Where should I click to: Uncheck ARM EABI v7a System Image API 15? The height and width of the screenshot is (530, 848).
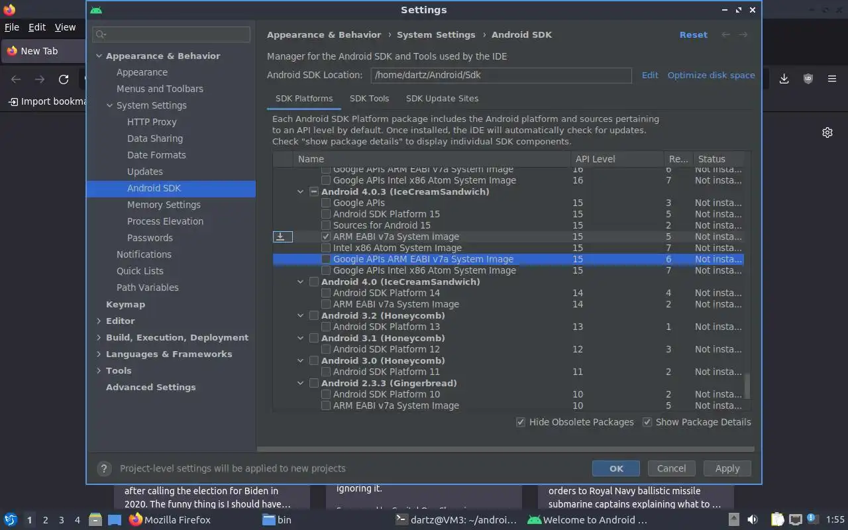point(326,237)
